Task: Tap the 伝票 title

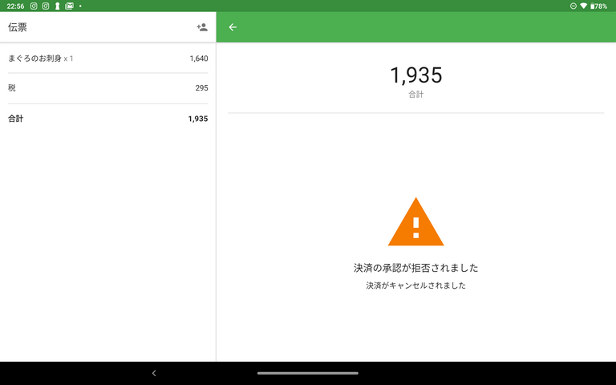Action: (18, 27)
